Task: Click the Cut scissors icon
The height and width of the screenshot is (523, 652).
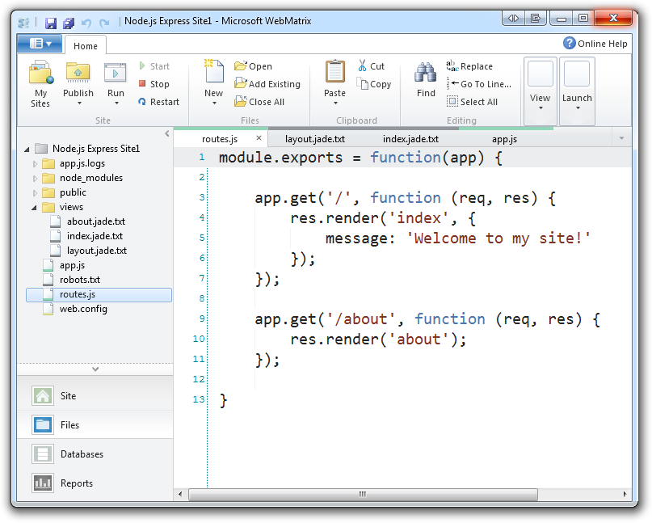Action: [x=363, y=65]
